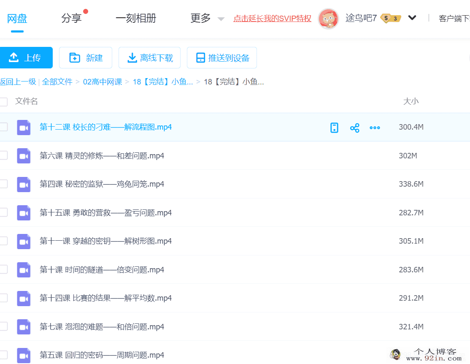Viewport: 470px width, 364px height.
Task: Click the video icon of 第十二课 校长的刁难
Action: click(24, 127)
